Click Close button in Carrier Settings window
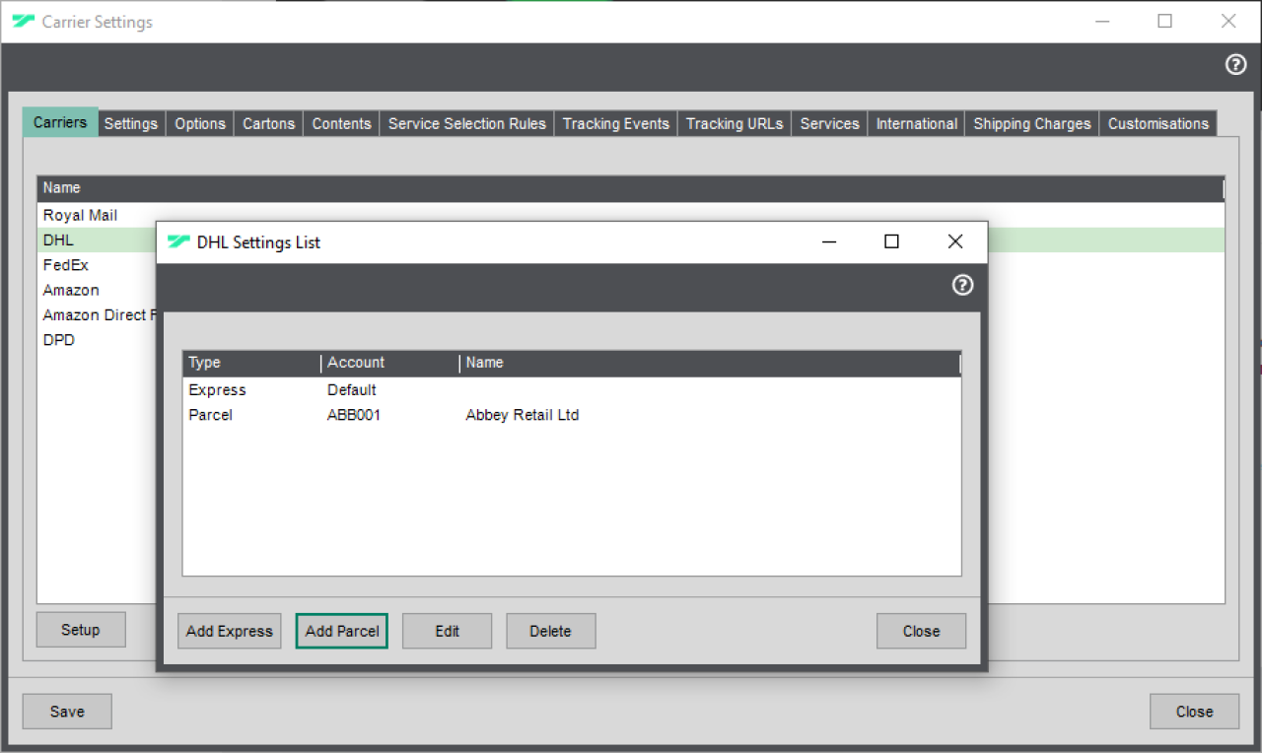1262x753 pixels. (1194, 712)
